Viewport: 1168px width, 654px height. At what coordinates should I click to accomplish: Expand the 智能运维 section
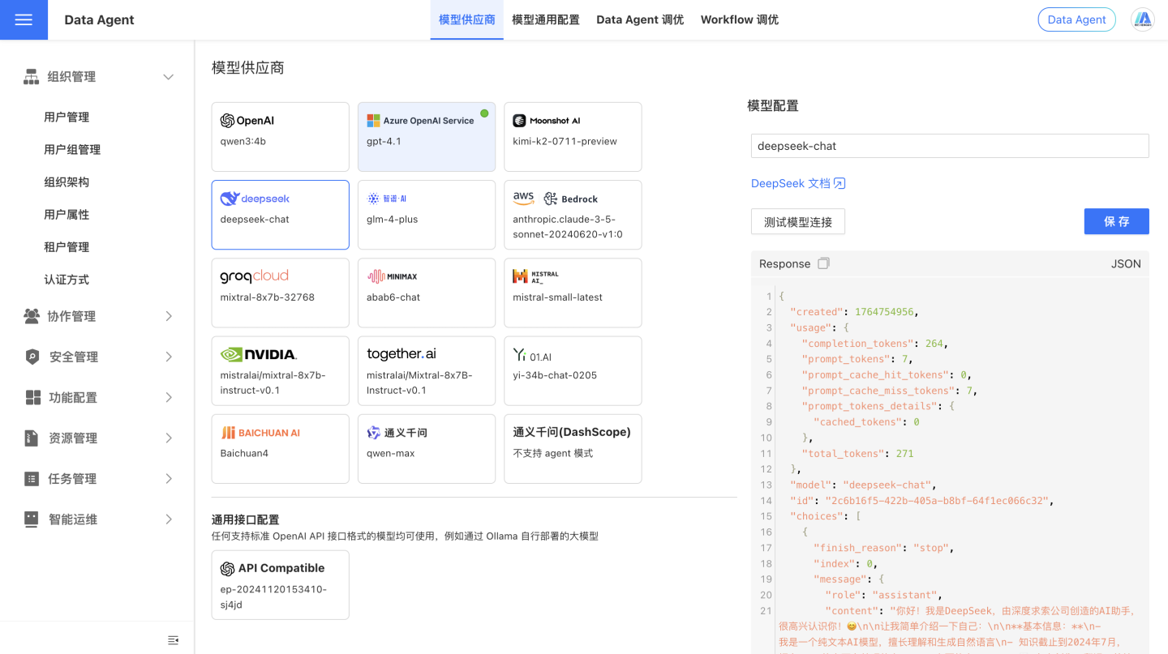coord(168,519)
